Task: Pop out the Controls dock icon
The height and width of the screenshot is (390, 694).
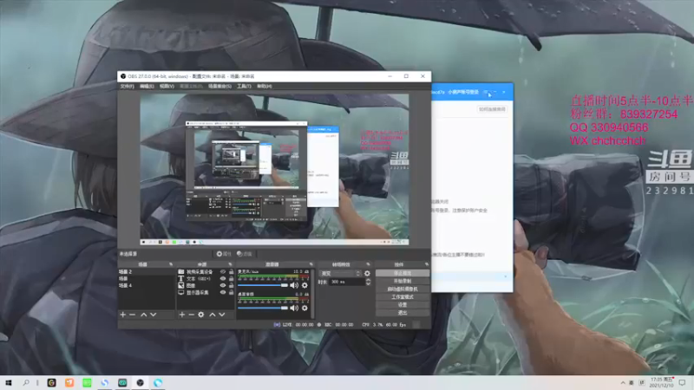Action: [x=427, y=264]
